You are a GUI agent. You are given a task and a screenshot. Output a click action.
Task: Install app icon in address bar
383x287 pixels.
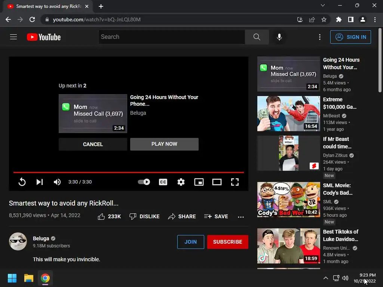coord(300,19)
